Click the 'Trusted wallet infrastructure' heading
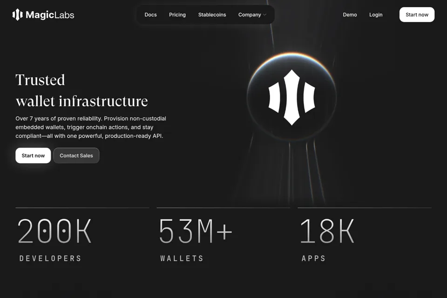 81,90
